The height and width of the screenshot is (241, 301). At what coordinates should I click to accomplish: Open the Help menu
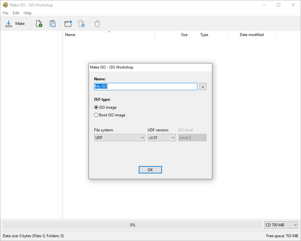click(27, 13)
